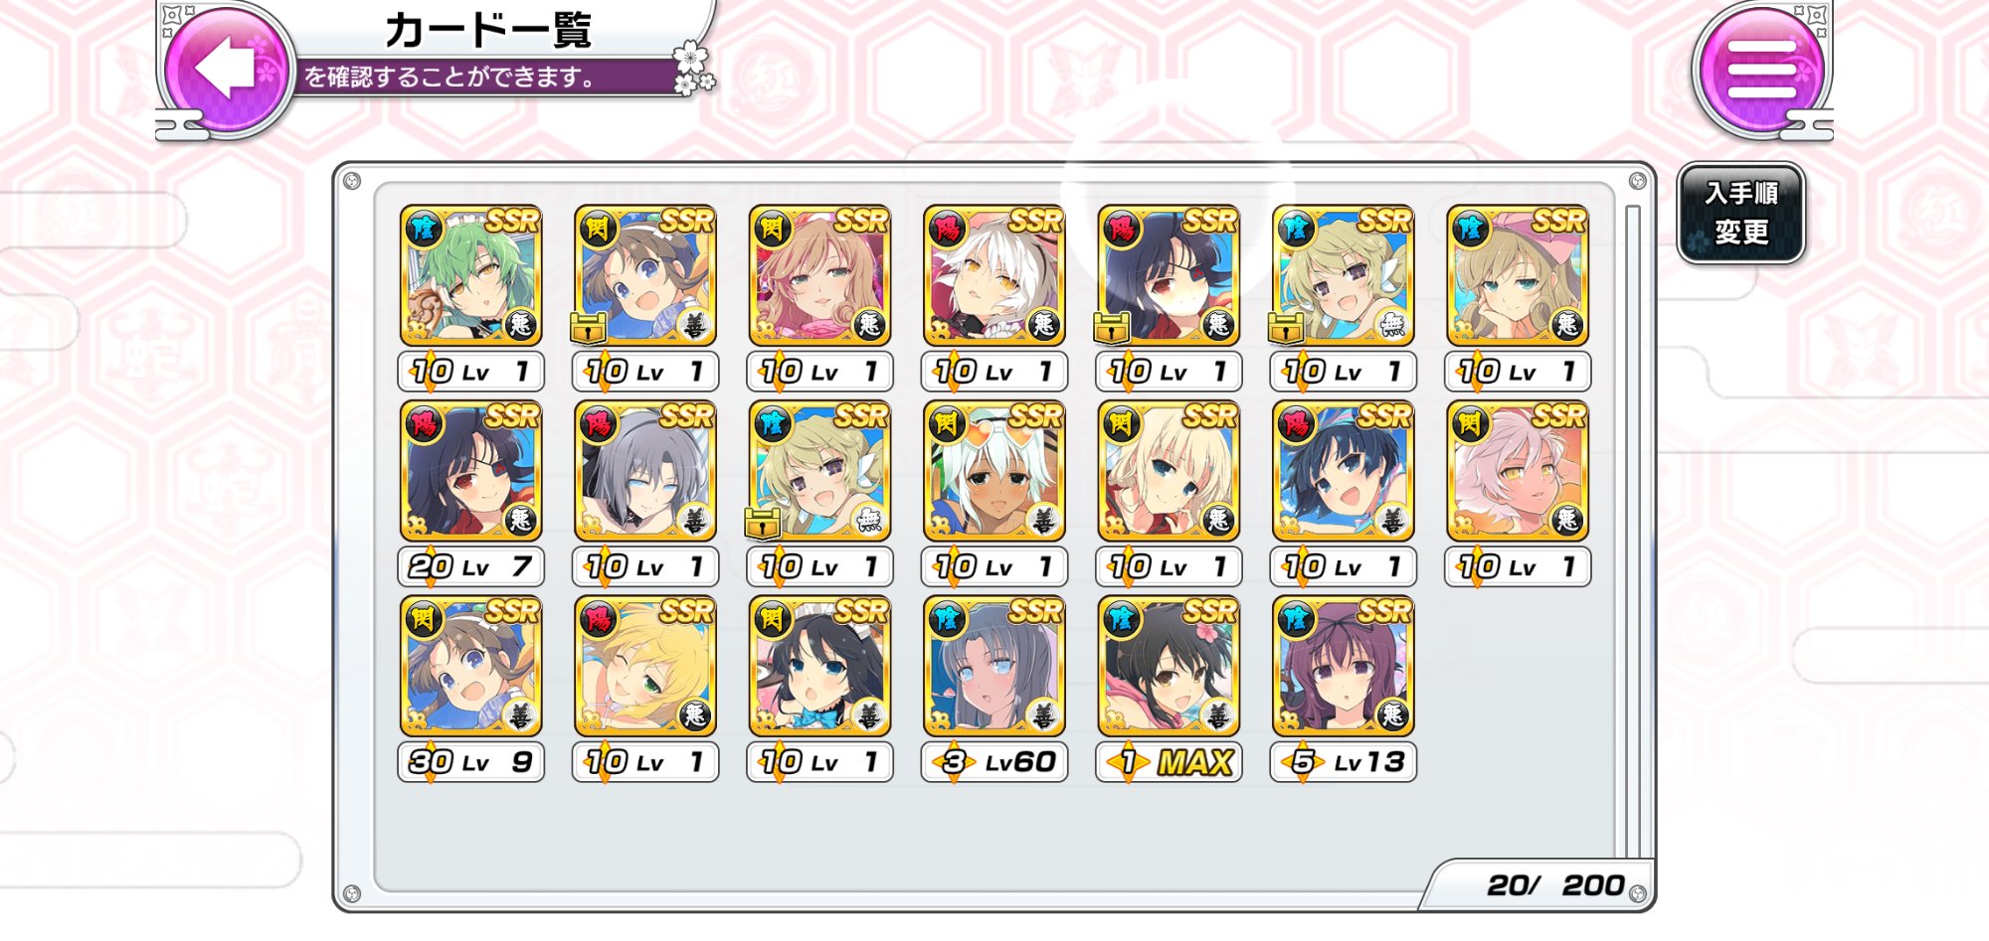The width and height of the screenshot is (1989, 941).
Task: Choose the pink ribbon hat card in first row
Action: [1518, 275]
